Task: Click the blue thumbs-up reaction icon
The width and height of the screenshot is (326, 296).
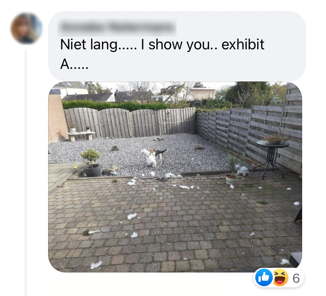Action: tap(264, 277)
